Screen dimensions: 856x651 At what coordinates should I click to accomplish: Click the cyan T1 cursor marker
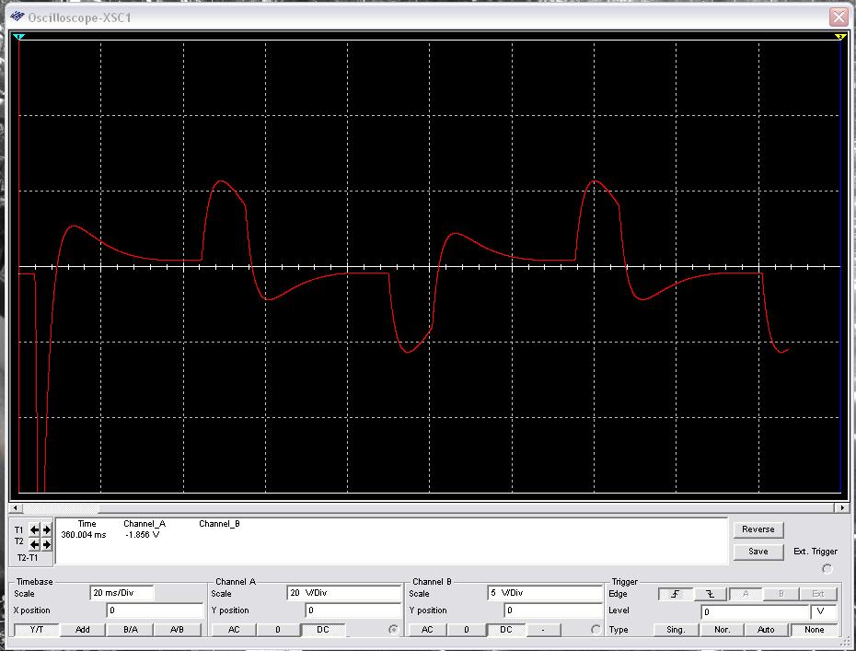[x=19, y=36]
